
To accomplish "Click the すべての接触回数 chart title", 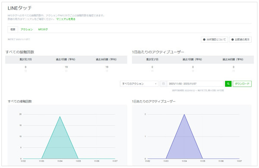I will (20, 101).
